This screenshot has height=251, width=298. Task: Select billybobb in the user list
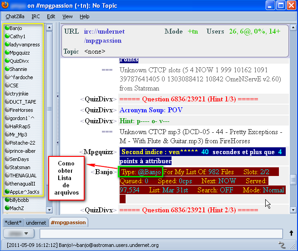coord(19,200)
